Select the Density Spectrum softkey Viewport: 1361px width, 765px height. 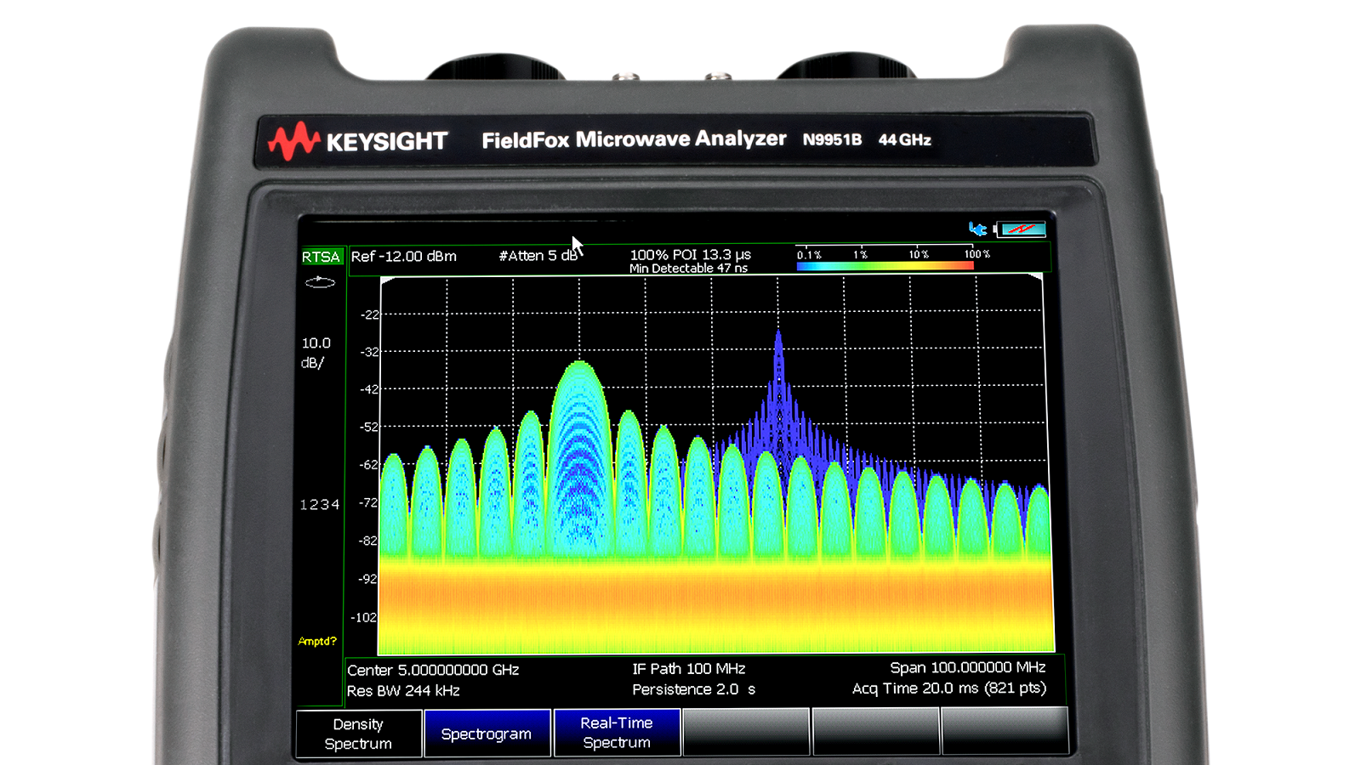click(358, 734)
